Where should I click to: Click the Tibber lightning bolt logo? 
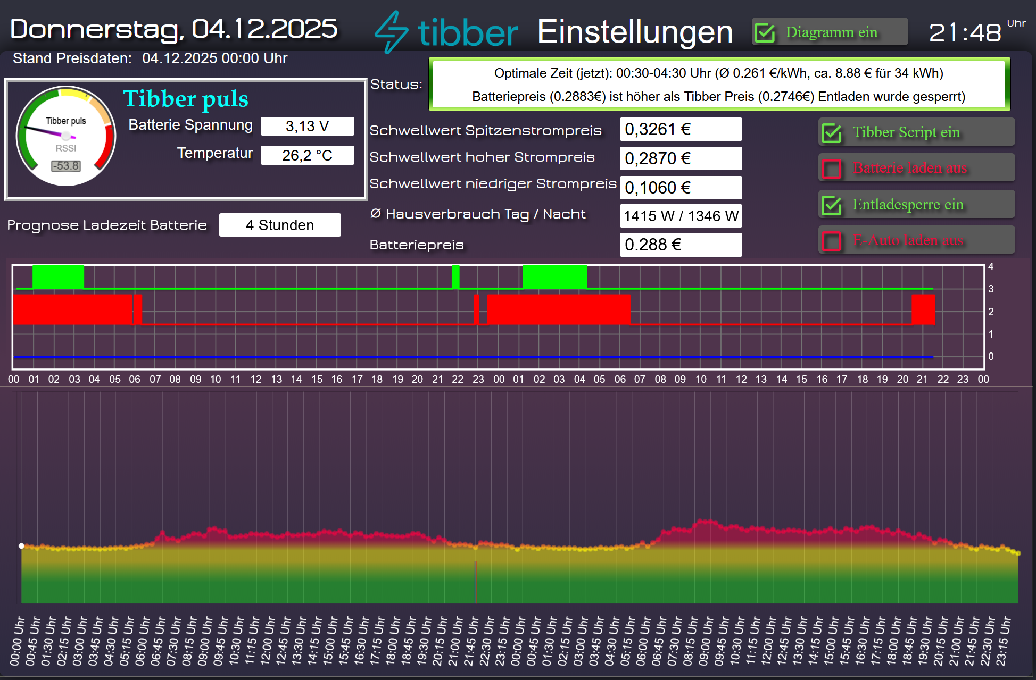coord(392,31)
